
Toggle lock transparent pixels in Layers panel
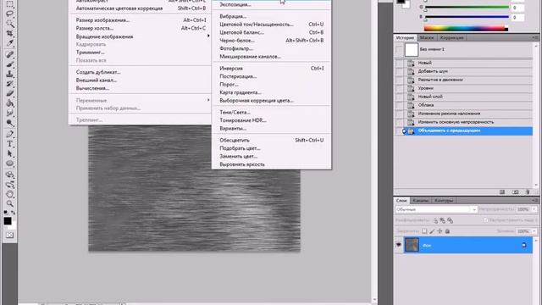424,231
